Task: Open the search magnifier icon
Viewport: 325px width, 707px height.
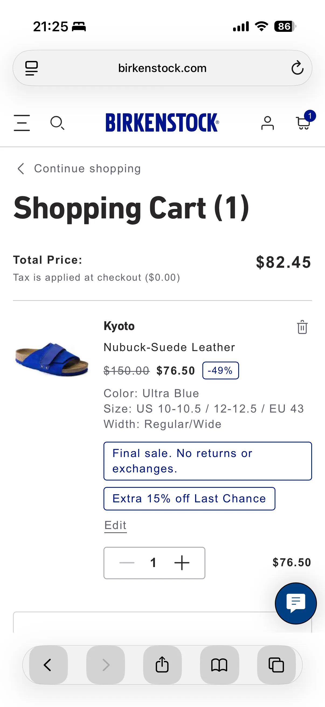Action: 57,123
